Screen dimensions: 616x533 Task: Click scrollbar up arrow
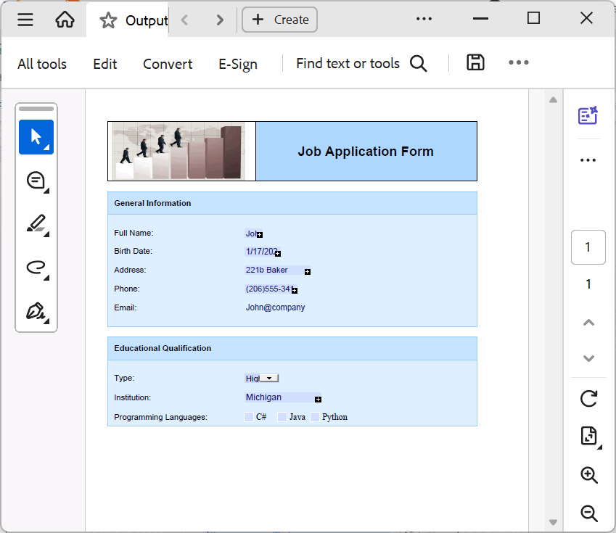click(x=553, y=100)
